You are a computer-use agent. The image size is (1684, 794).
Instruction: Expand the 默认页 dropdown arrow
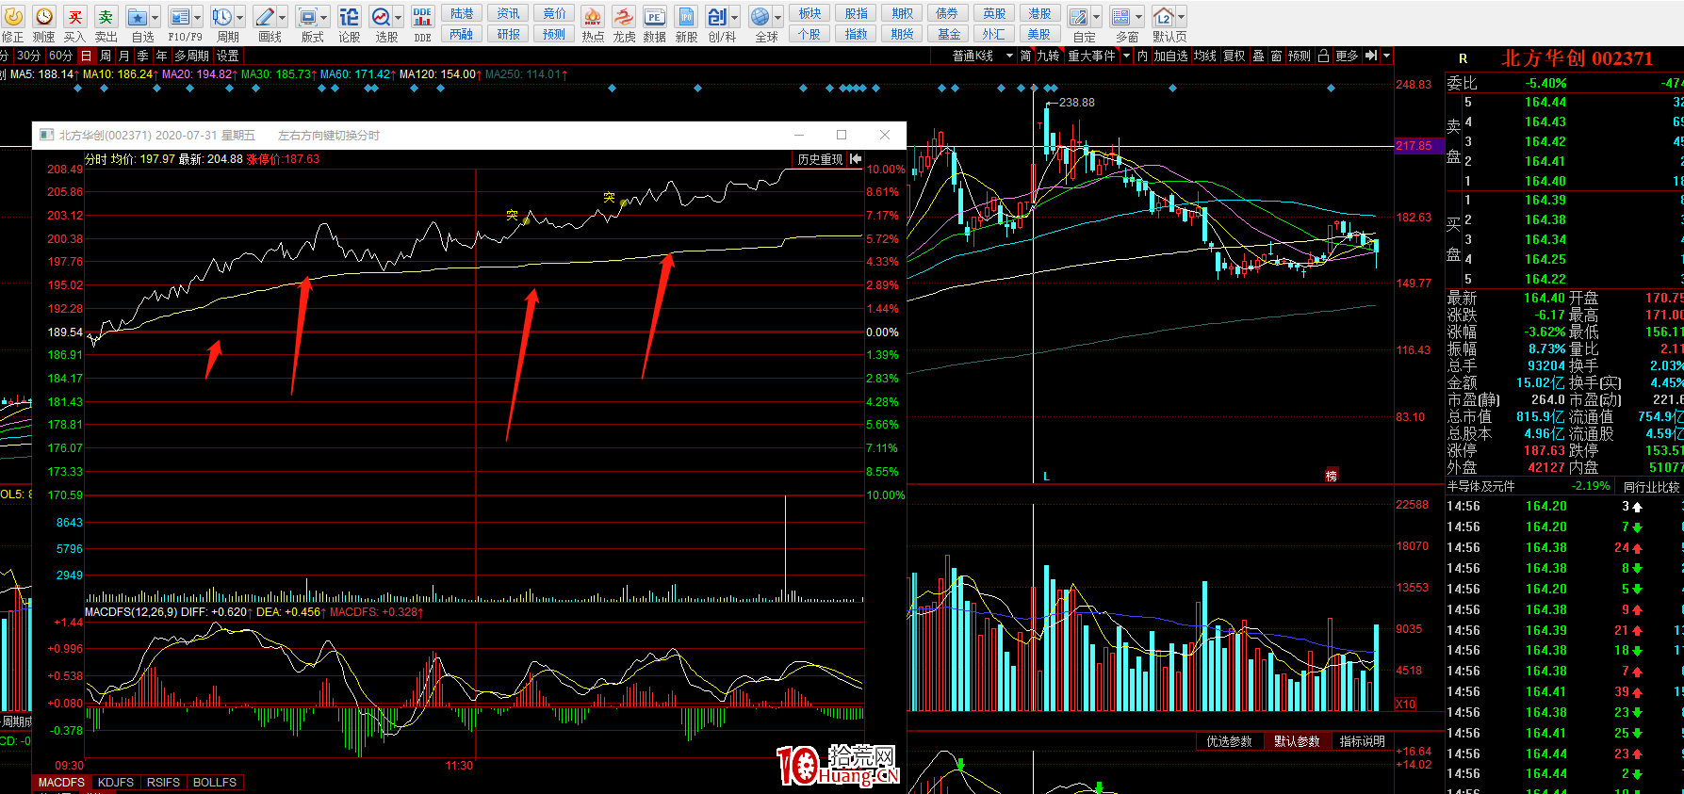click(x=1182, y=17)
